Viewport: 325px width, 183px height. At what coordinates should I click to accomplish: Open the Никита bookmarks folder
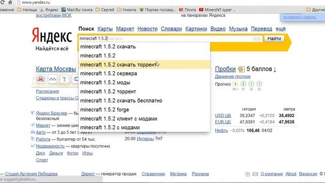coord(127,10)
